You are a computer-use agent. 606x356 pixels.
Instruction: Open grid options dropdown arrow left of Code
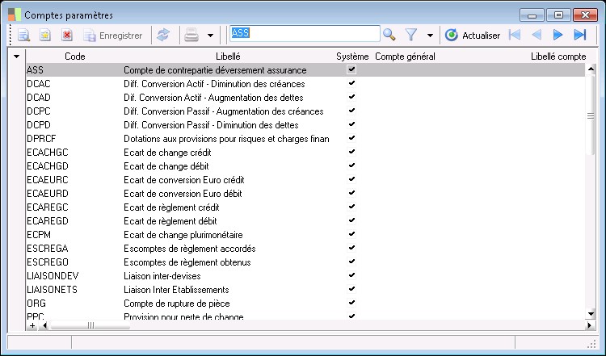click(x=16, y=57)
